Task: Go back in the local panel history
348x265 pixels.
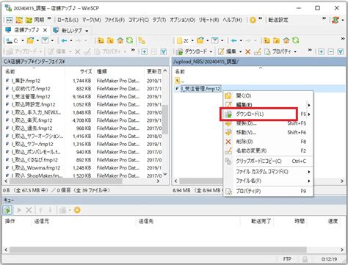Action: (x=64, y=40)
